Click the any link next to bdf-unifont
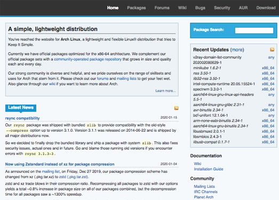The height and width of the screenshot is (200, 279). coord(271,116)
